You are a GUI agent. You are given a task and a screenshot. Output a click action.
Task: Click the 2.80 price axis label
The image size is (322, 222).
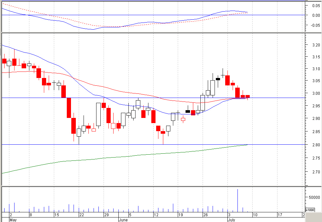316,145
